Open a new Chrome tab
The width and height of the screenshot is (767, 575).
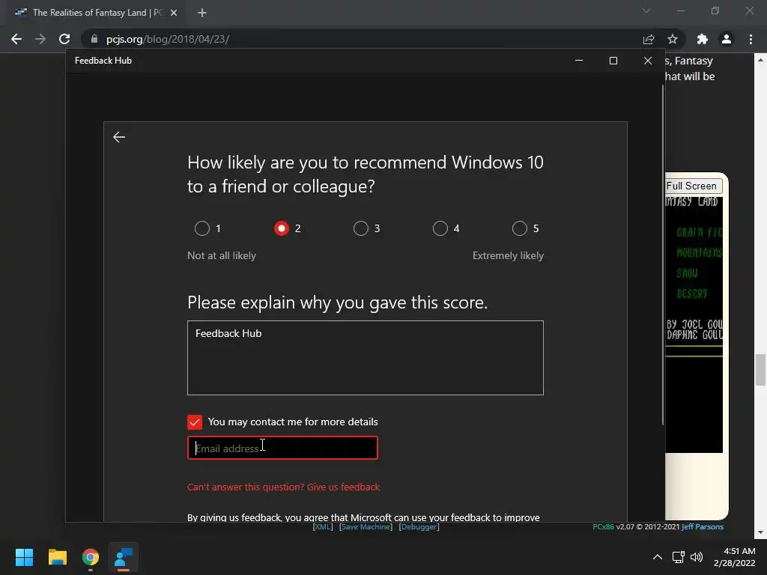click(x=202, y=13)
